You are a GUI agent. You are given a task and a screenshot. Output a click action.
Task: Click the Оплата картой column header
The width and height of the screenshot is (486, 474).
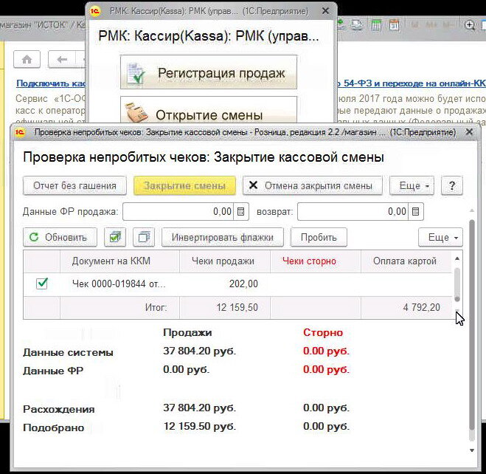pyautogui.click(x=406, y=261)
